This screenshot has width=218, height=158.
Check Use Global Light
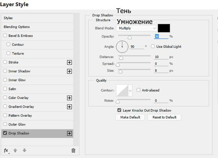[153, 46]
